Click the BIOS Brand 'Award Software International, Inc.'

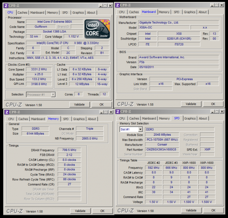tap(179, 57)
